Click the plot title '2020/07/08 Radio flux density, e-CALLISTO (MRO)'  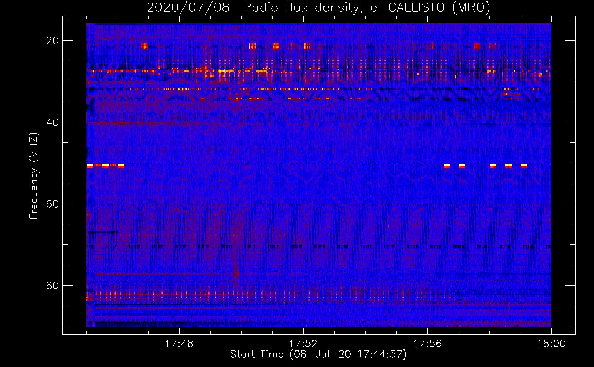pyautogui.click(x=318, y=7)
